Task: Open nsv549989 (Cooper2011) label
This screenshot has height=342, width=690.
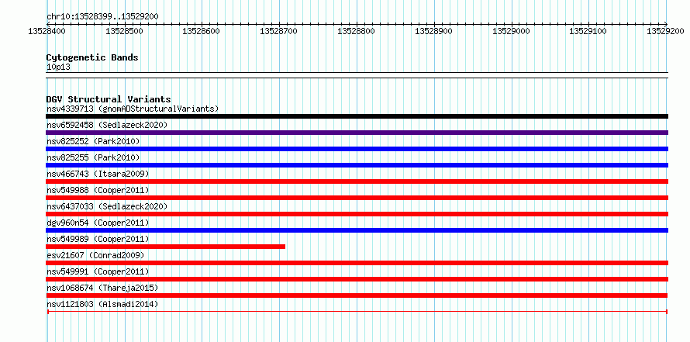Action: pyautogui.click(x=98, y=239)
